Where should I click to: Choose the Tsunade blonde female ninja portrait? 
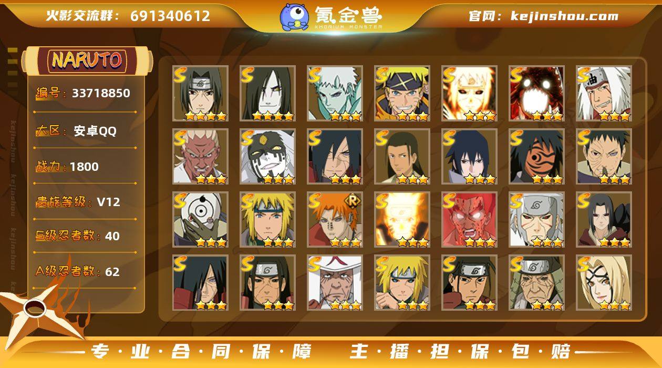(x=604, y=283)
